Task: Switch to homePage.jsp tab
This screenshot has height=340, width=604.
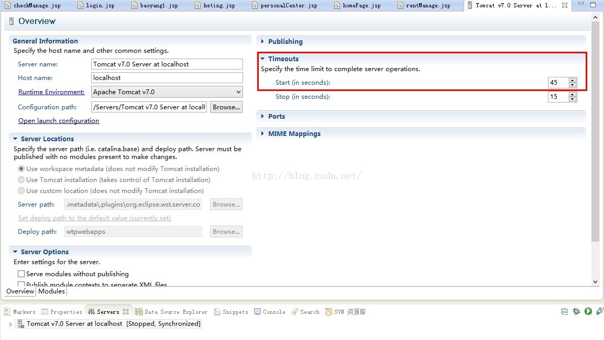Action: point(357,5)
